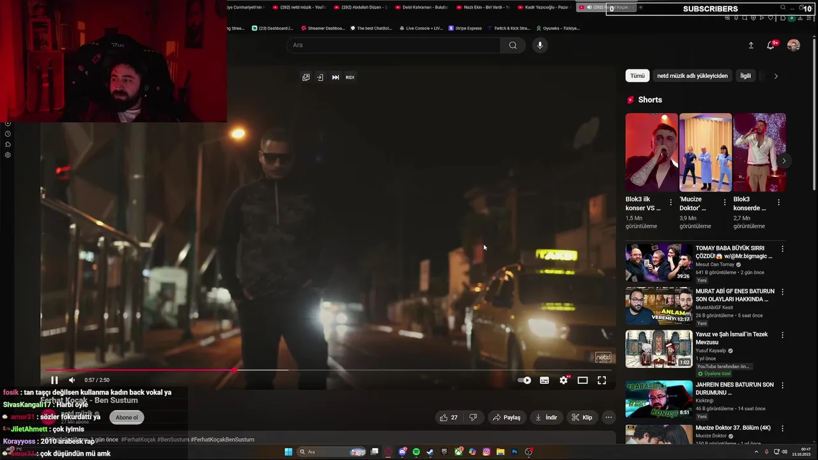The width and height of the screenshot is (818, 460).
Task: Toggle the autoplay switch in the player
Action: [x=525, y=380]
